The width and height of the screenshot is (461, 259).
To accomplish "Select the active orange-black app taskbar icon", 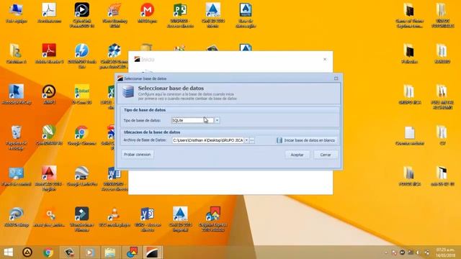I will coord(153,253).
